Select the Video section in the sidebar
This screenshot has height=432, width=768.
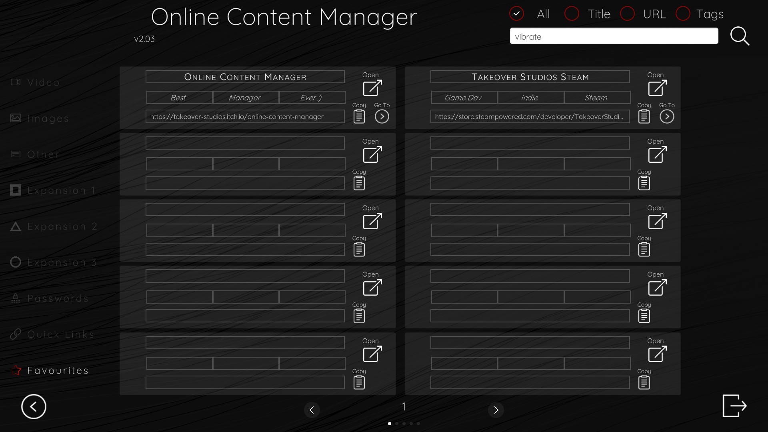(43, 82)
